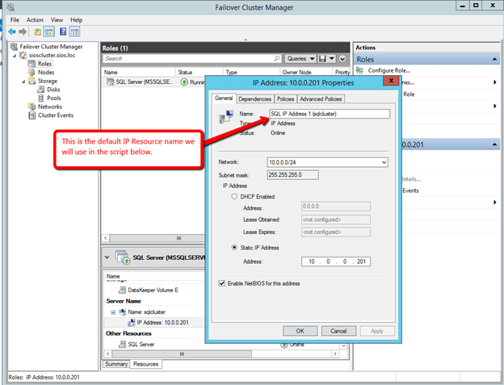The height and width of the screenshot is (385, 504).
Task: Open the Network 10.0.0.0/24 dropdown
Action: point(383,162)
